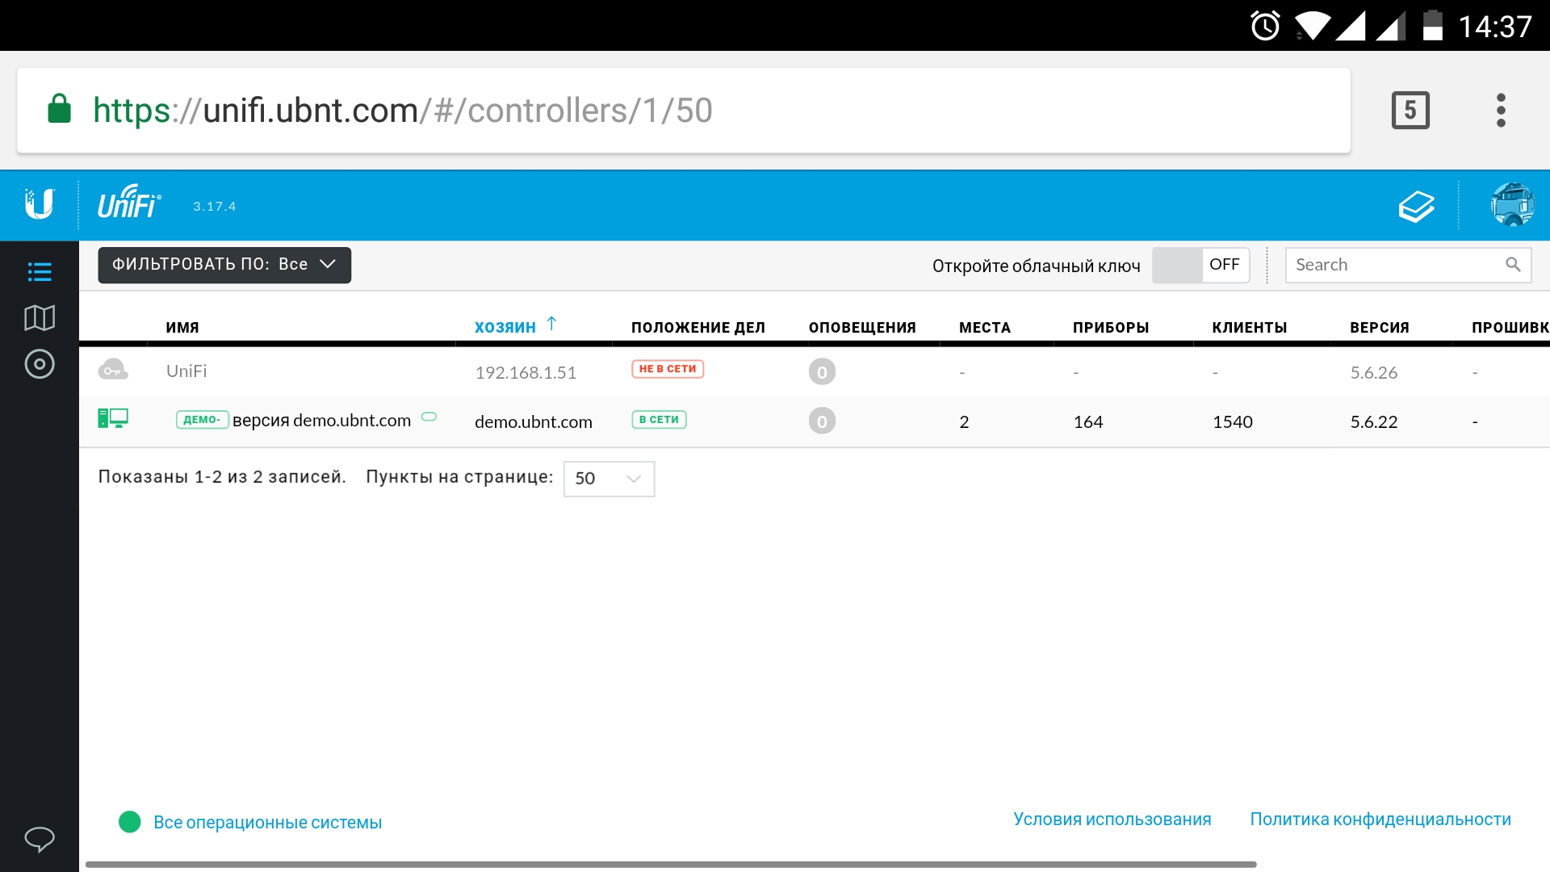
Task: Sort by ПОЛОЖЕНИЕ ДЕЛ column header
Action: coord(698,328)
